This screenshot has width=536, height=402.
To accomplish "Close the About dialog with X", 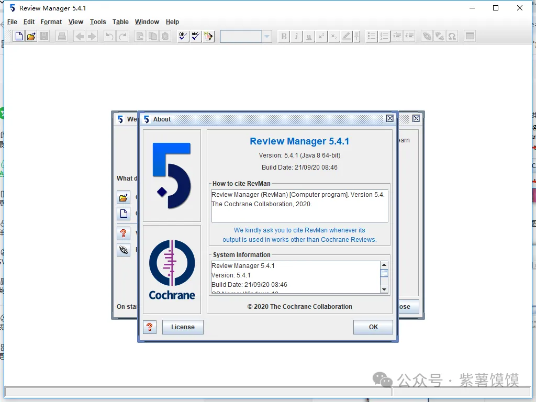I will pyautogui.click(x=390, y=119).
